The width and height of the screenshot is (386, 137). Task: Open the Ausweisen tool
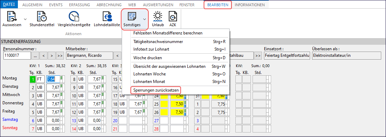(12, 19)
